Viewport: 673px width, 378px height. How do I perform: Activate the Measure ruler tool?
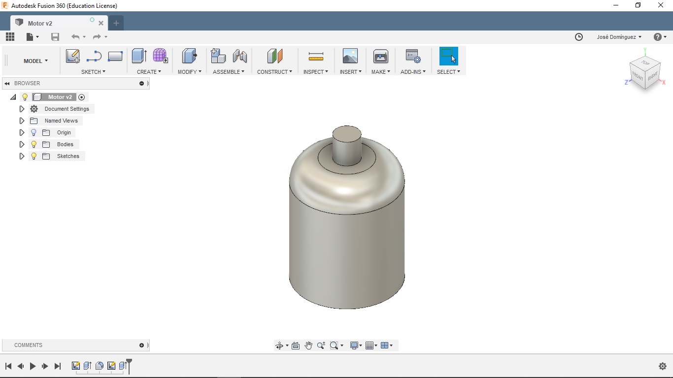(x=316, y=57)
